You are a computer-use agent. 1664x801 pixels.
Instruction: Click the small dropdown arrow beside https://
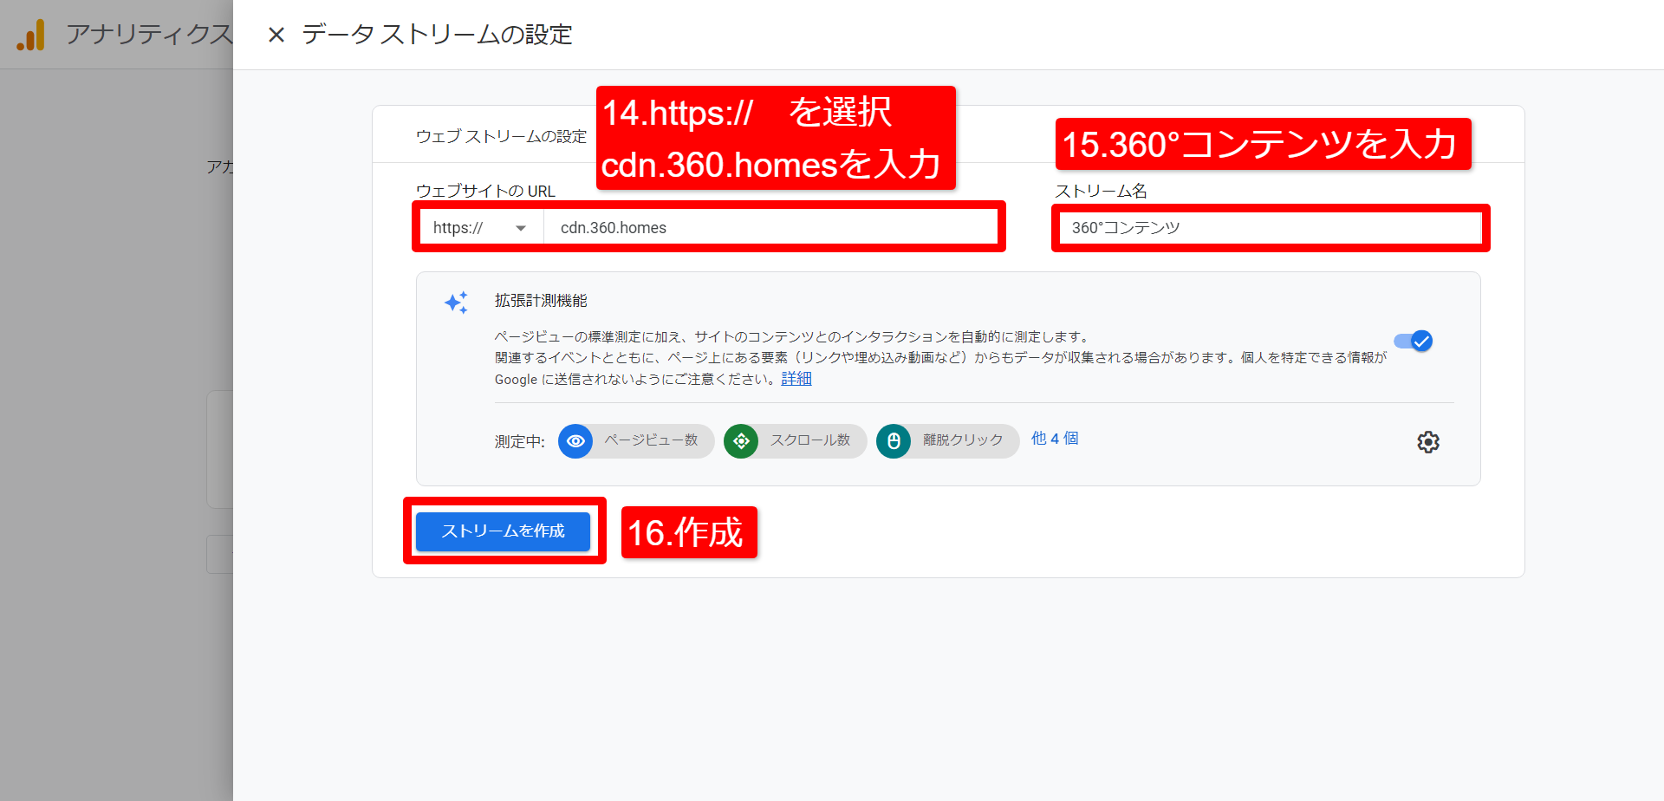[x=521, y=229]
